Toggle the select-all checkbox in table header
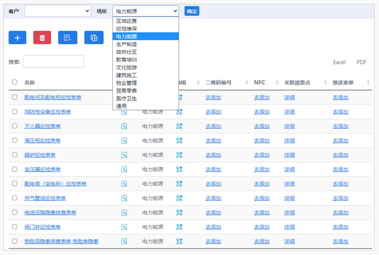The height and width of the screenshot is (255, 379). click(15, 82)
